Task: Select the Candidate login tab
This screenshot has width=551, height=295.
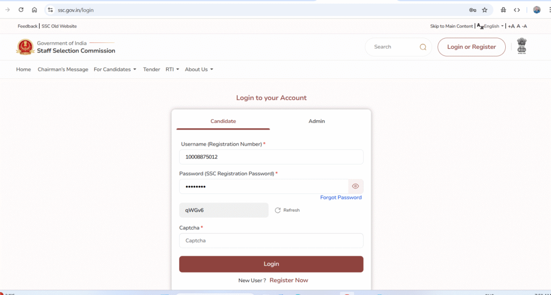Action: click(x=223, y=121)
